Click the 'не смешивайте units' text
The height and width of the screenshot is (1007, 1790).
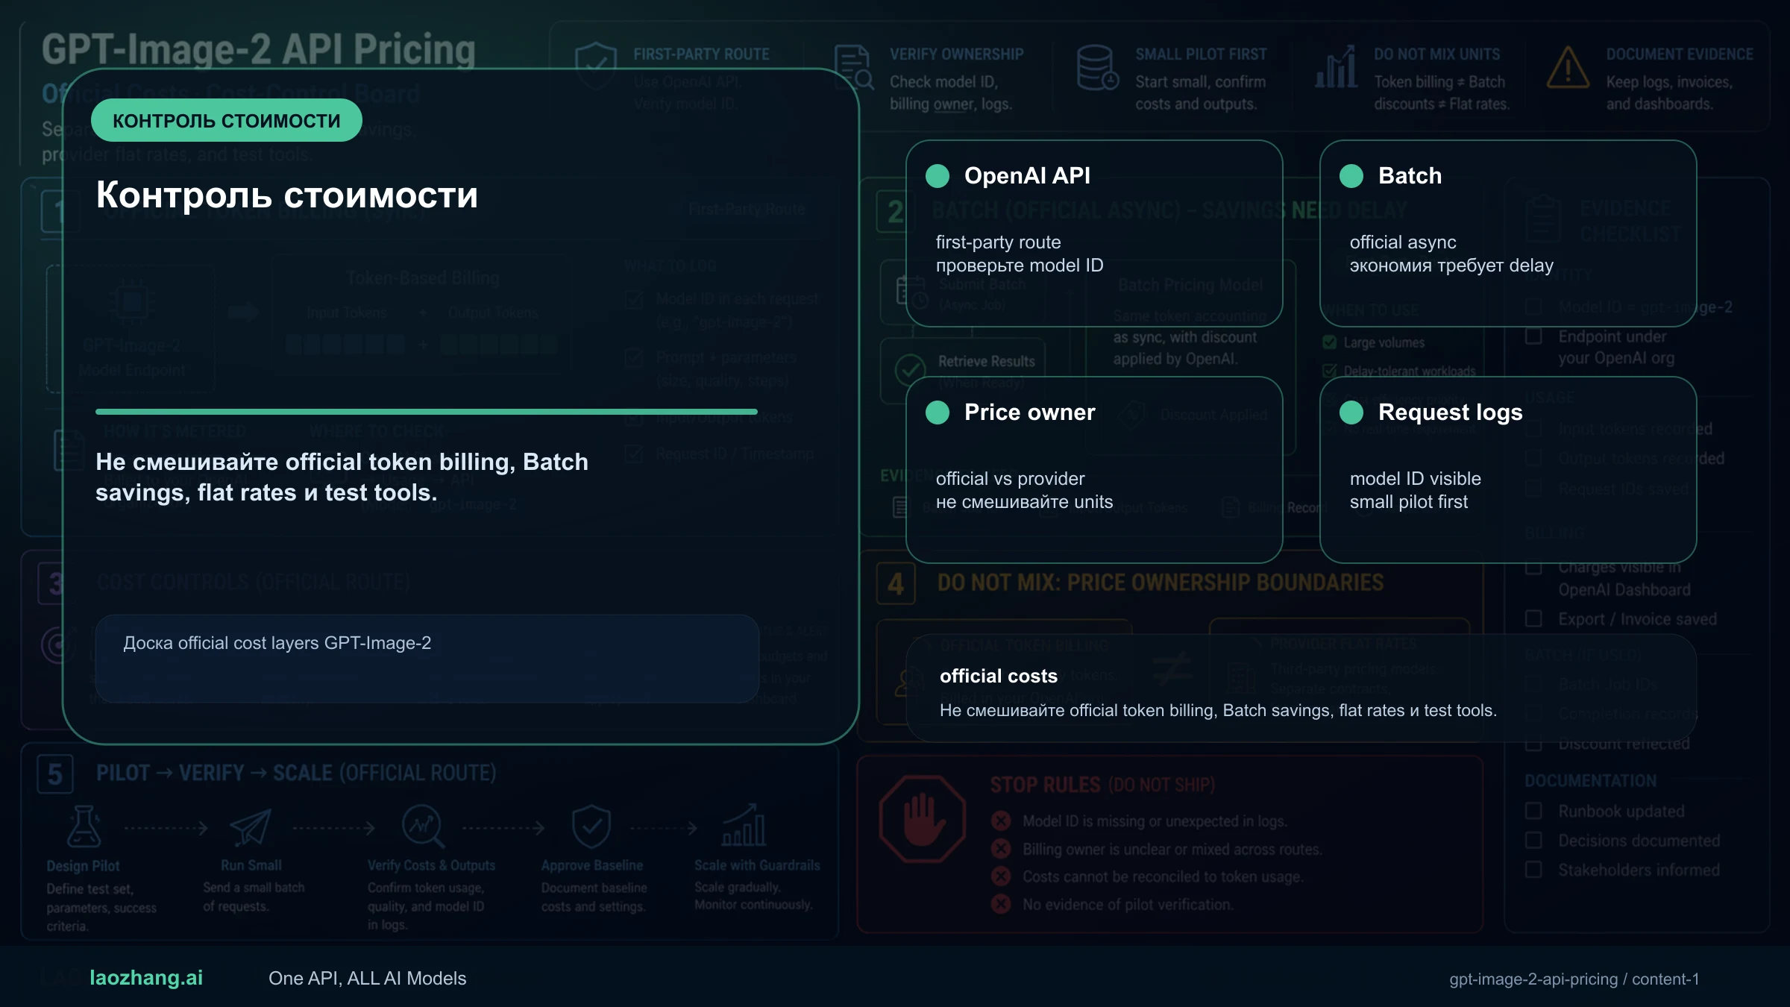click(1024, 502)
